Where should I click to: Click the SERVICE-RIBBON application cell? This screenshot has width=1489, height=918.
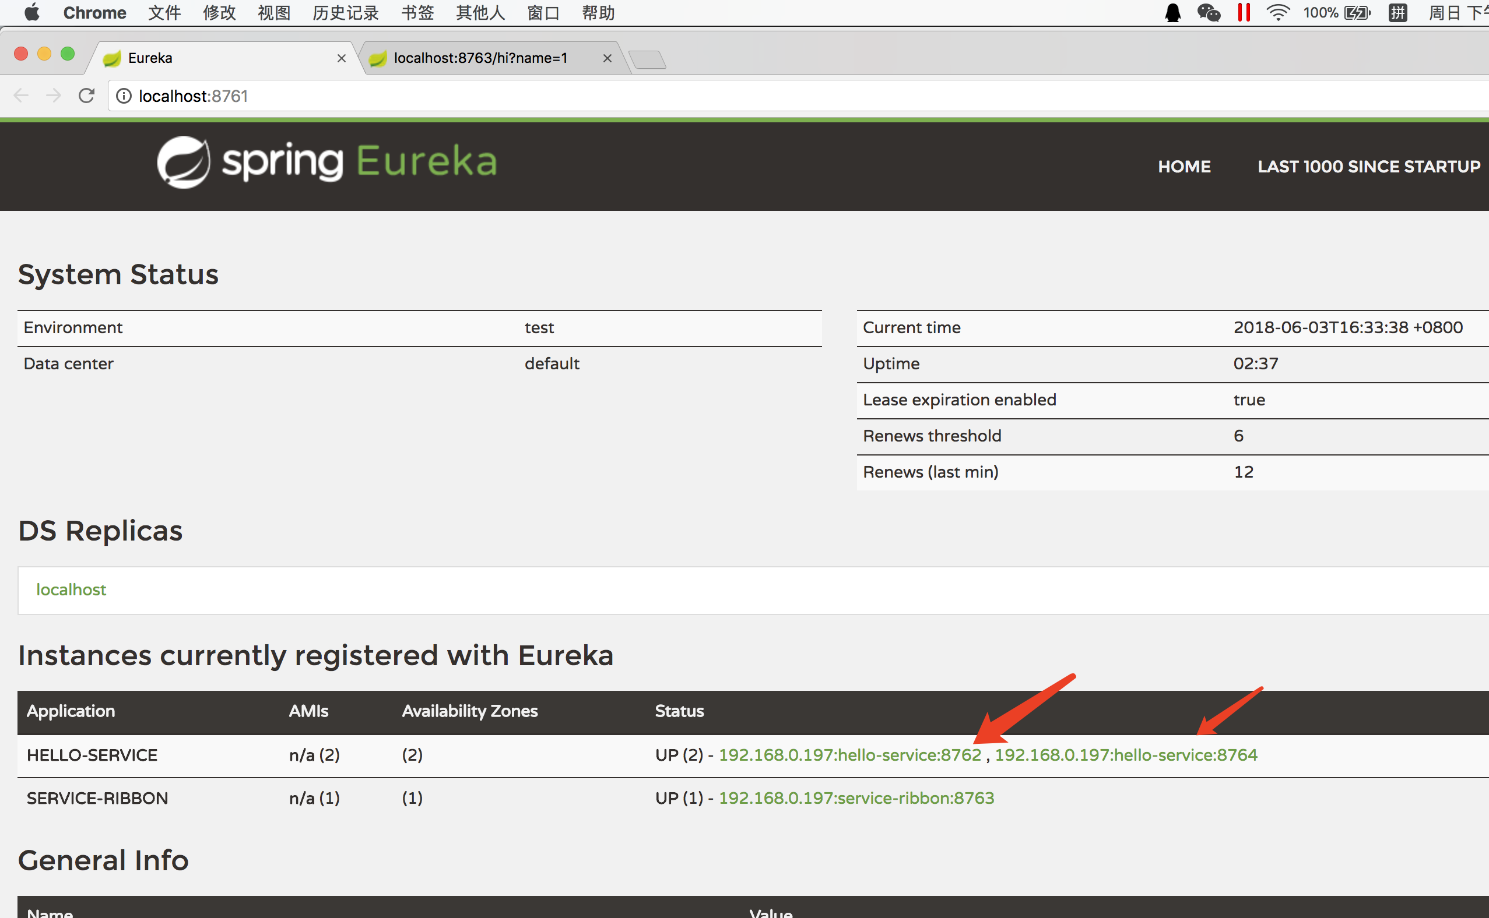97,798
